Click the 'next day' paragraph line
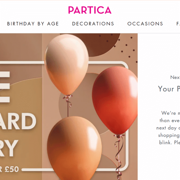The height and width of the screenshot is (180, 180). click(x=168, y=128)
